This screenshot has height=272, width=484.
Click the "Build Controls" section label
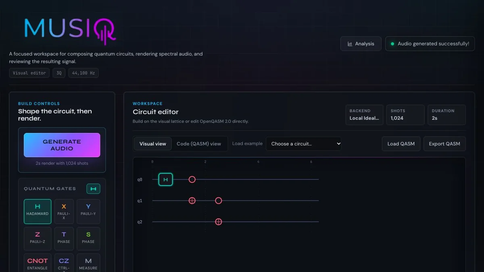[x=39, y=104]
